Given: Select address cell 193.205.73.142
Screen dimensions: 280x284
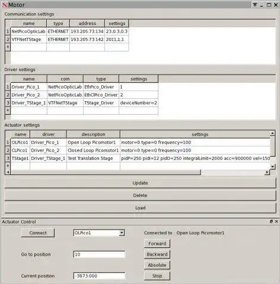Looking at the screenshot, I should coord(87,40).
